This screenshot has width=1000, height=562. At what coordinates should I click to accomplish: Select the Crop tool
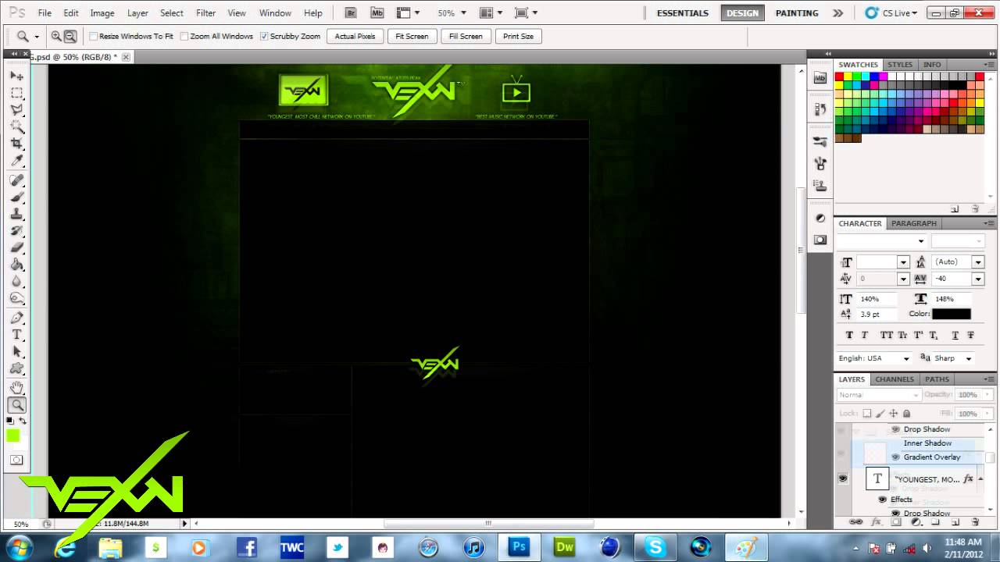(x=16, y=144)
